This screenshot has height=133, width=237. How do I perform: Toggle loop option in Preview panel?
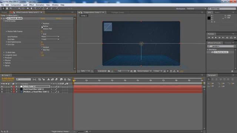click(x=231, y=38)
